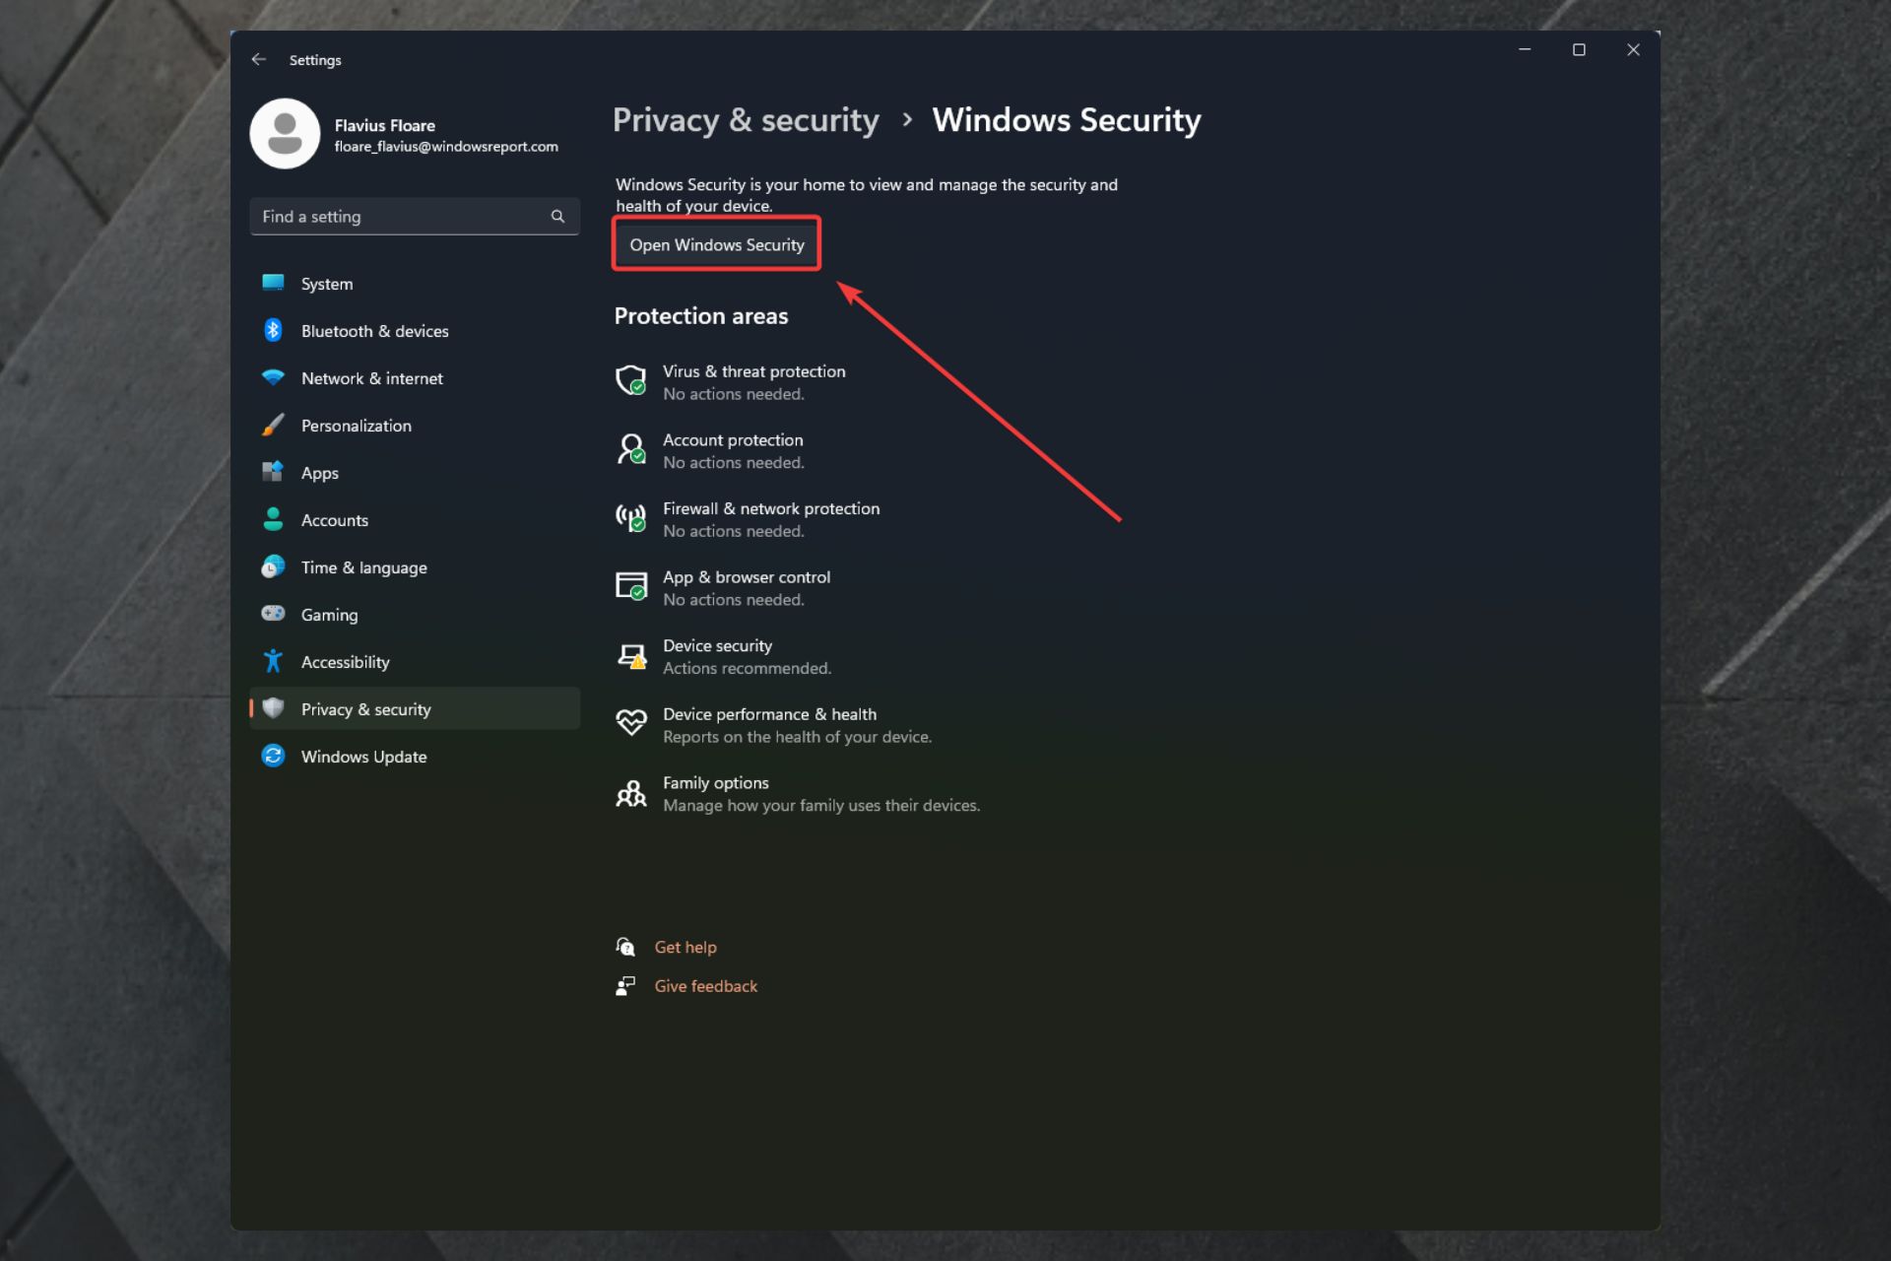Click the Accessibility figure icon

(x=273, y=661)
